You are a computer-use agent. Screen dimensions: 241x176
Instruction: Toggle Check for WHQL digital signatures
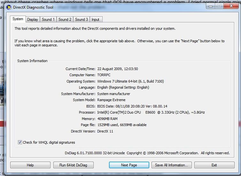click(x=20, y=142)
